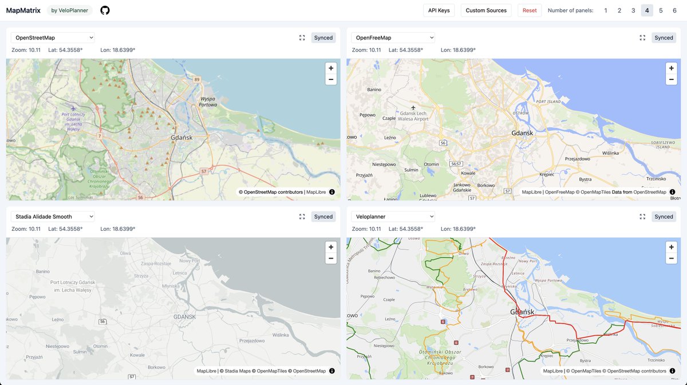This screenshot has height=385, width=687.
Task: Click the Banino label on Veloplanner map
Action: point(374,271)
